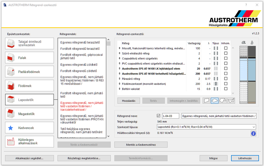Click help question mark in title bar
264x166 pixels.
click(246, 5)
